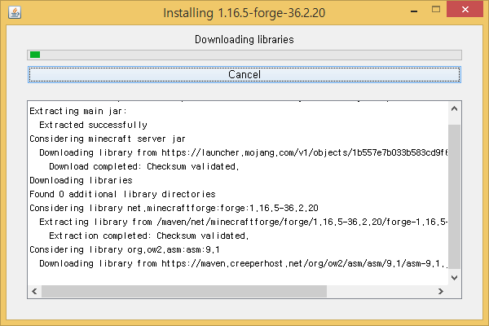Click 'Extracting library from /maven/net' line
This screenshot has height=326, width=489.
point(244,222)
